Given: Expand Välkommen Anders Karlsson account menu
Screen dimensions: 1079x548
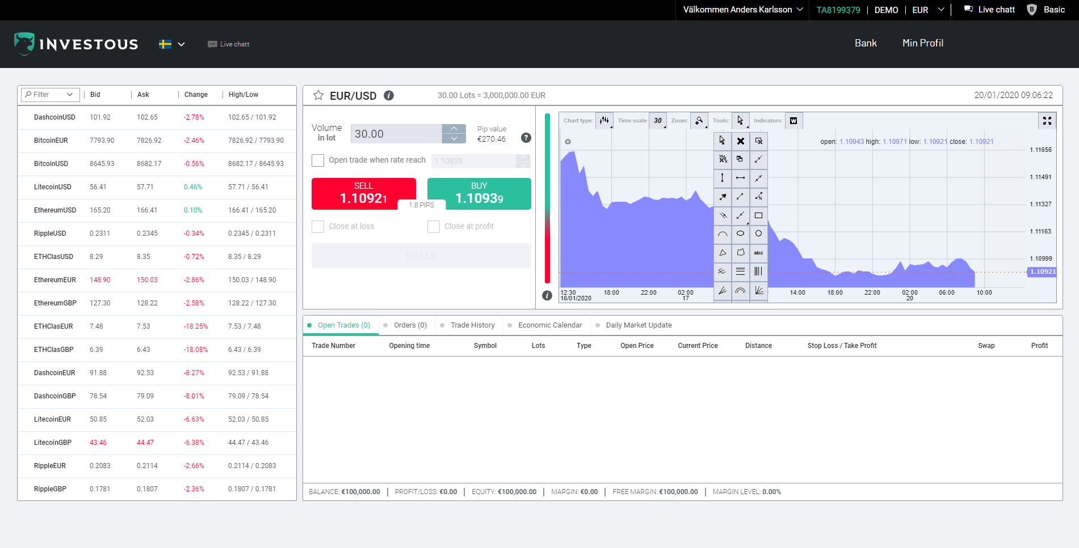Looking at the screenshot, I should [x=743, y=10].
